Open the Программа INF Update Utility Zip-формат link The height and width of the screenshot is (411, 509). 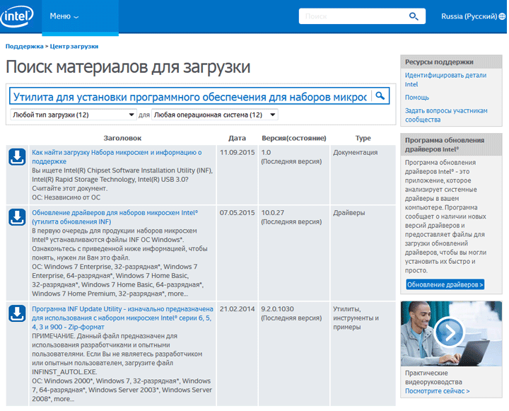click(x=122, y=318)
